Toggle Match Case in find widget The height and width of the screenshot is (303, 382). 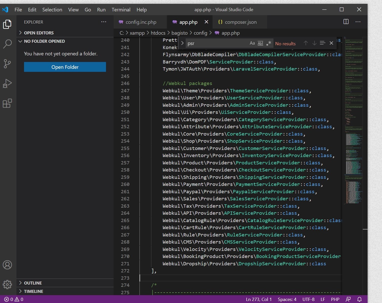click(x=252, y=43)
